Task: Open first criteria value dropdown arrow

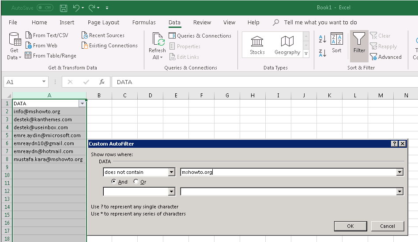Action: click(399, 172)
